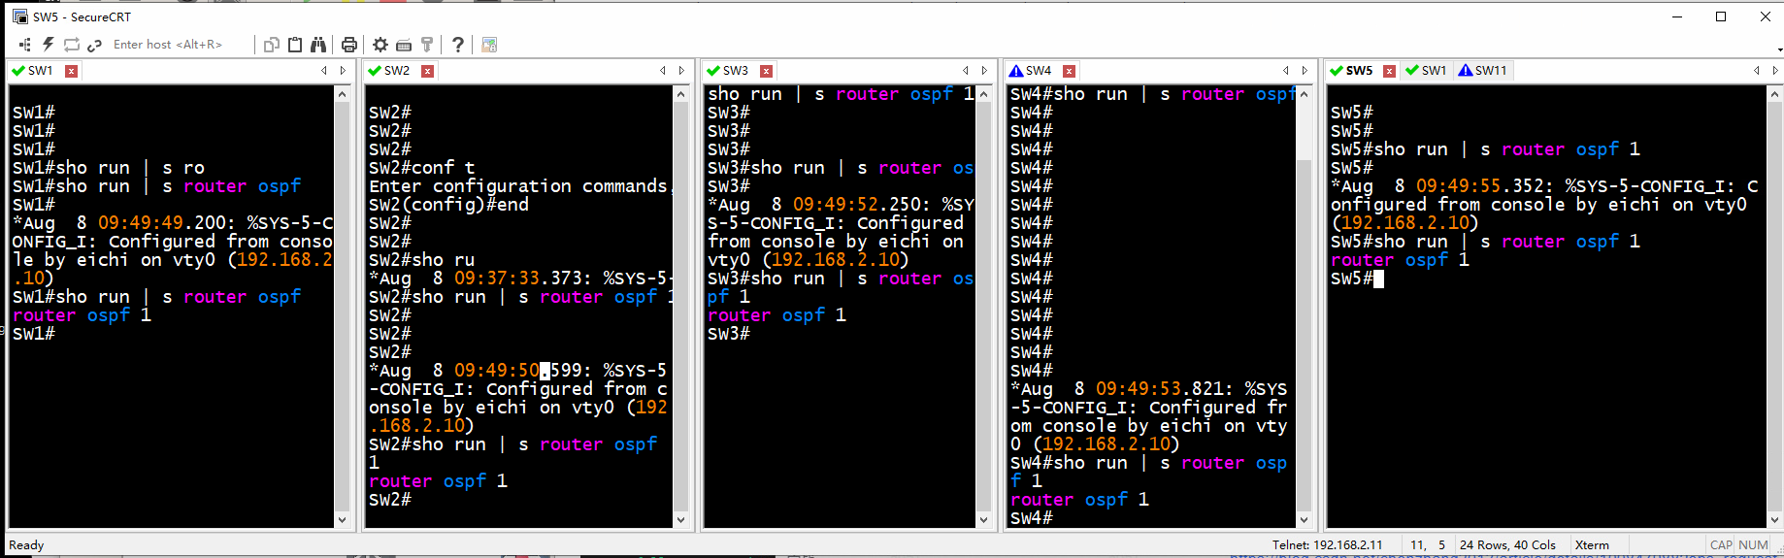The height and width of the screenshot is (558, 1784).
Task: Click 24 Rows, 40 Cols status entry
Action: (x=1507, y=545)
